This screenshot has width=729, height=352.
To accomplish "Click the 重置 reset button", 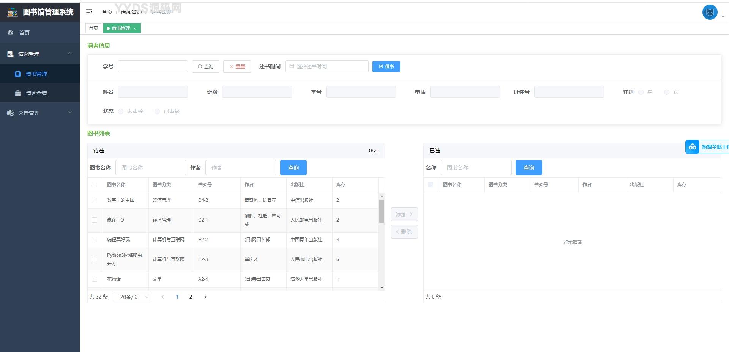I will click(237, 67).
